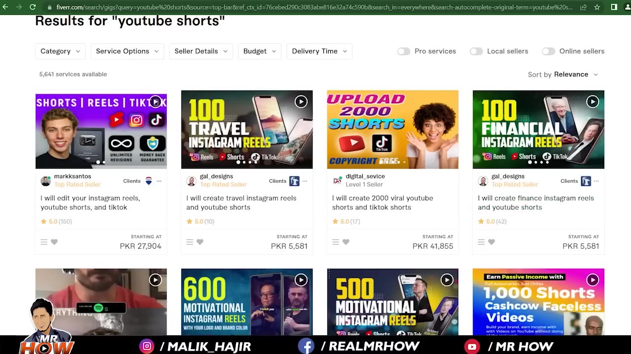Screen dimensions: 631x354
Task: Open 100 Travel Instagram Reels thumbnail
Action: [247, 129]
